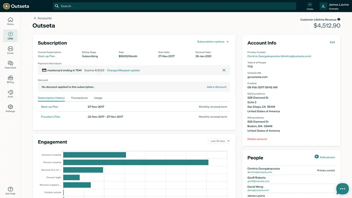
Task: Click the plus icon beside Add person
Action: point(316,157)
